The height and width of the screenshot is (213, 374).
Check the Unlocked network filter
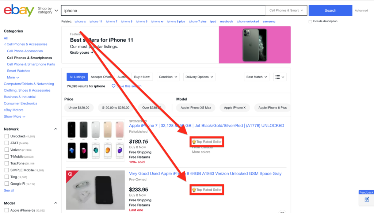[6, 136]
